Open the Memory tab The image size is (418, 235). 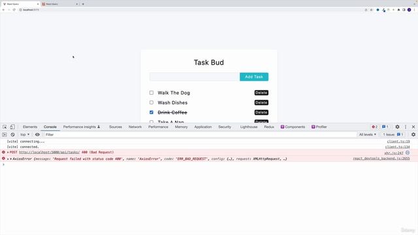[x=182, y=127]
